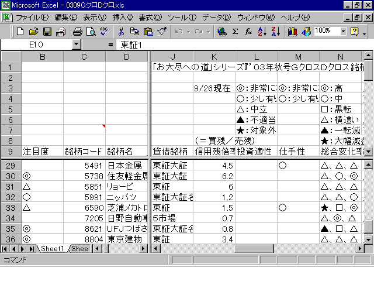Go to first sheet with tab scroll button

tap(4, 249)
